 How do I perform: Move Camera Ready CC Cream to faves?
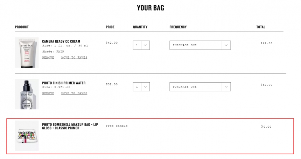tap(74, 58)
